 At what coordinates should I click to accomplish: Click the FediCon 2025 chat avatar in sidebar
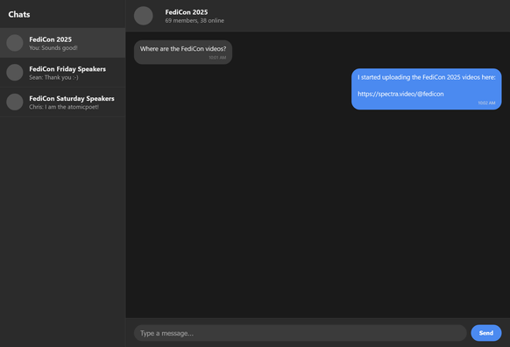click(15, 43)
